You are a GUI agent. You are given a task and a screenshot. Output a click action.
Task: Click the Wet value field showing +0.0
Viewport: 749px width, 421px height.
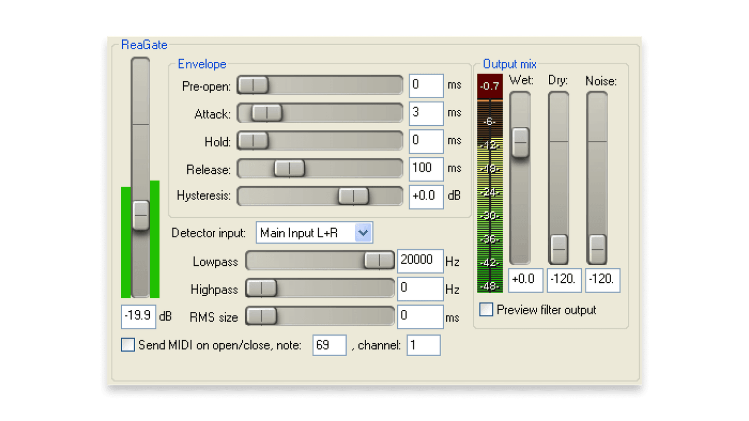tap(526, 280)
